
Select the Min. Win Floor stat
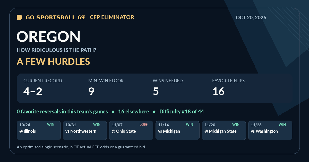106,88
